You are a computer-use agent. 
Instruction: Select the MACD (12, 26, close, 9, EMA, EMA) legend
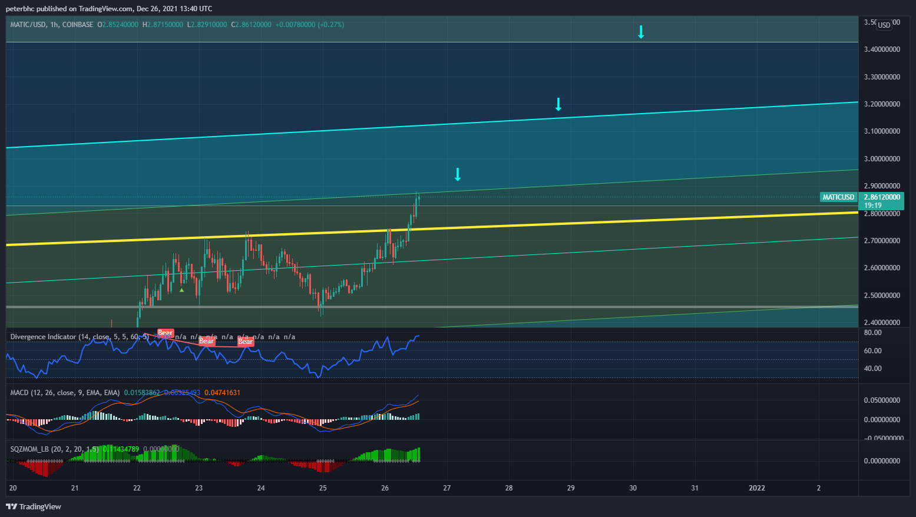point(65,393)
